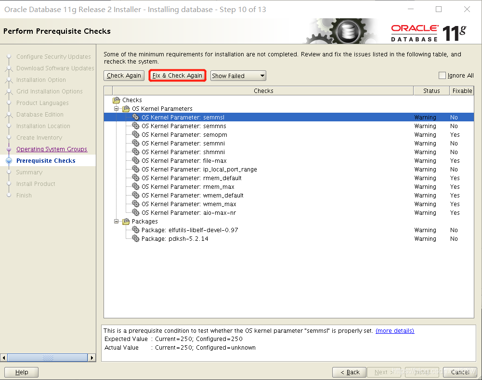Click the gear icon beside wmem_default
The width and height of the screenshot is (482, 380).
[136, 195]
